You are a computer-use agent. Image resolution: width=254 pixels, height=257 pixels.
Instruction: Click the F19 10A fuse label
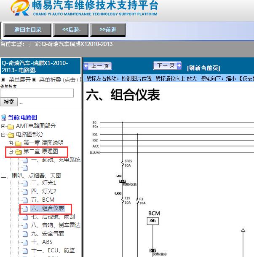(128, 200)
